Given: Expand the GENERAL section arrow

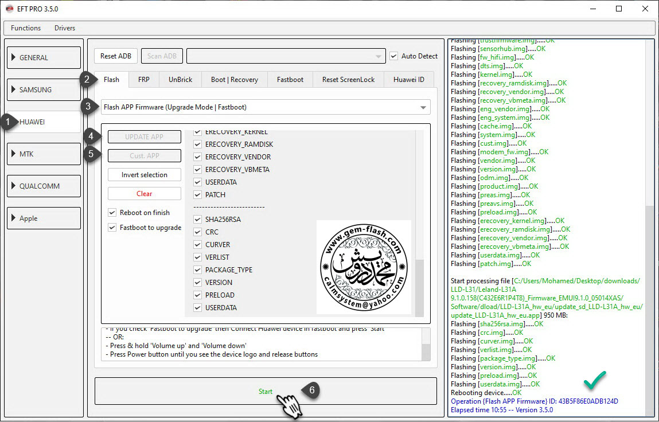Looking at the screenshot, I should [13, 57].
